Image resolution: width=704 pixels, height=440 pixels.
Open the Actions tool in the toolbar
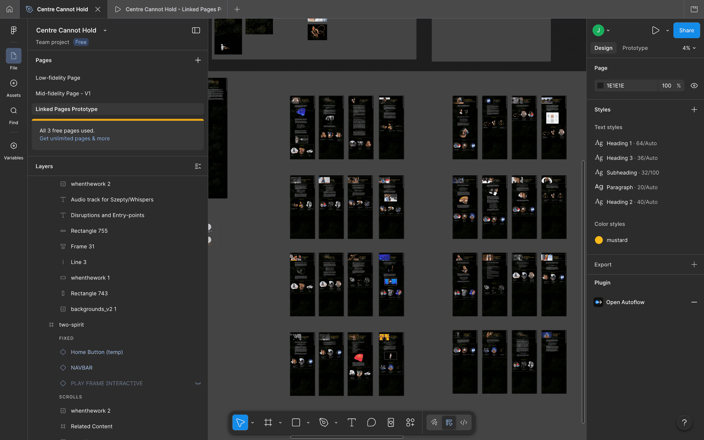coord(391,422)
